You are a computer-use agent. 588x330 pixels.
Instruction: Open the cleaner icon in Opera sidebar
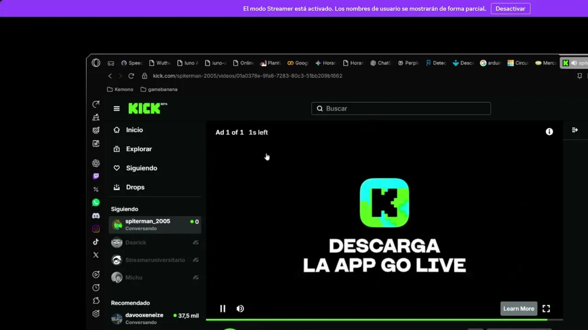96,117
